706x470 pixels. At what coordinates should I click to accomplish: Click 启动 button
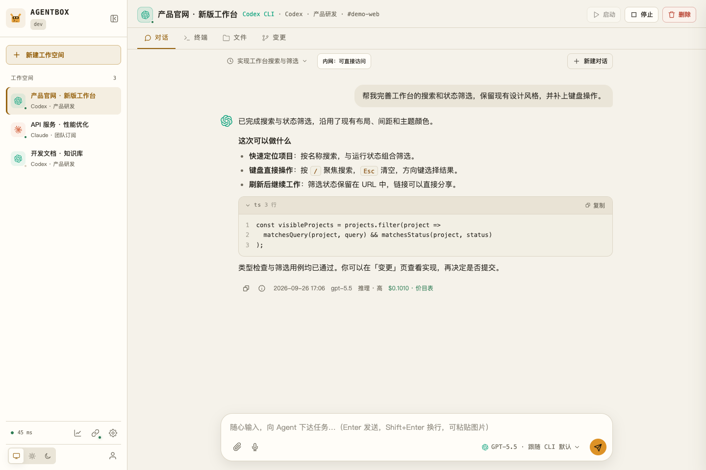pyautogui.click(x=604, y=15)
